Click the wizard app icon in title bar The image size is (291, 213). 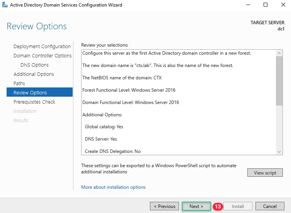click(x=5, y=5)
